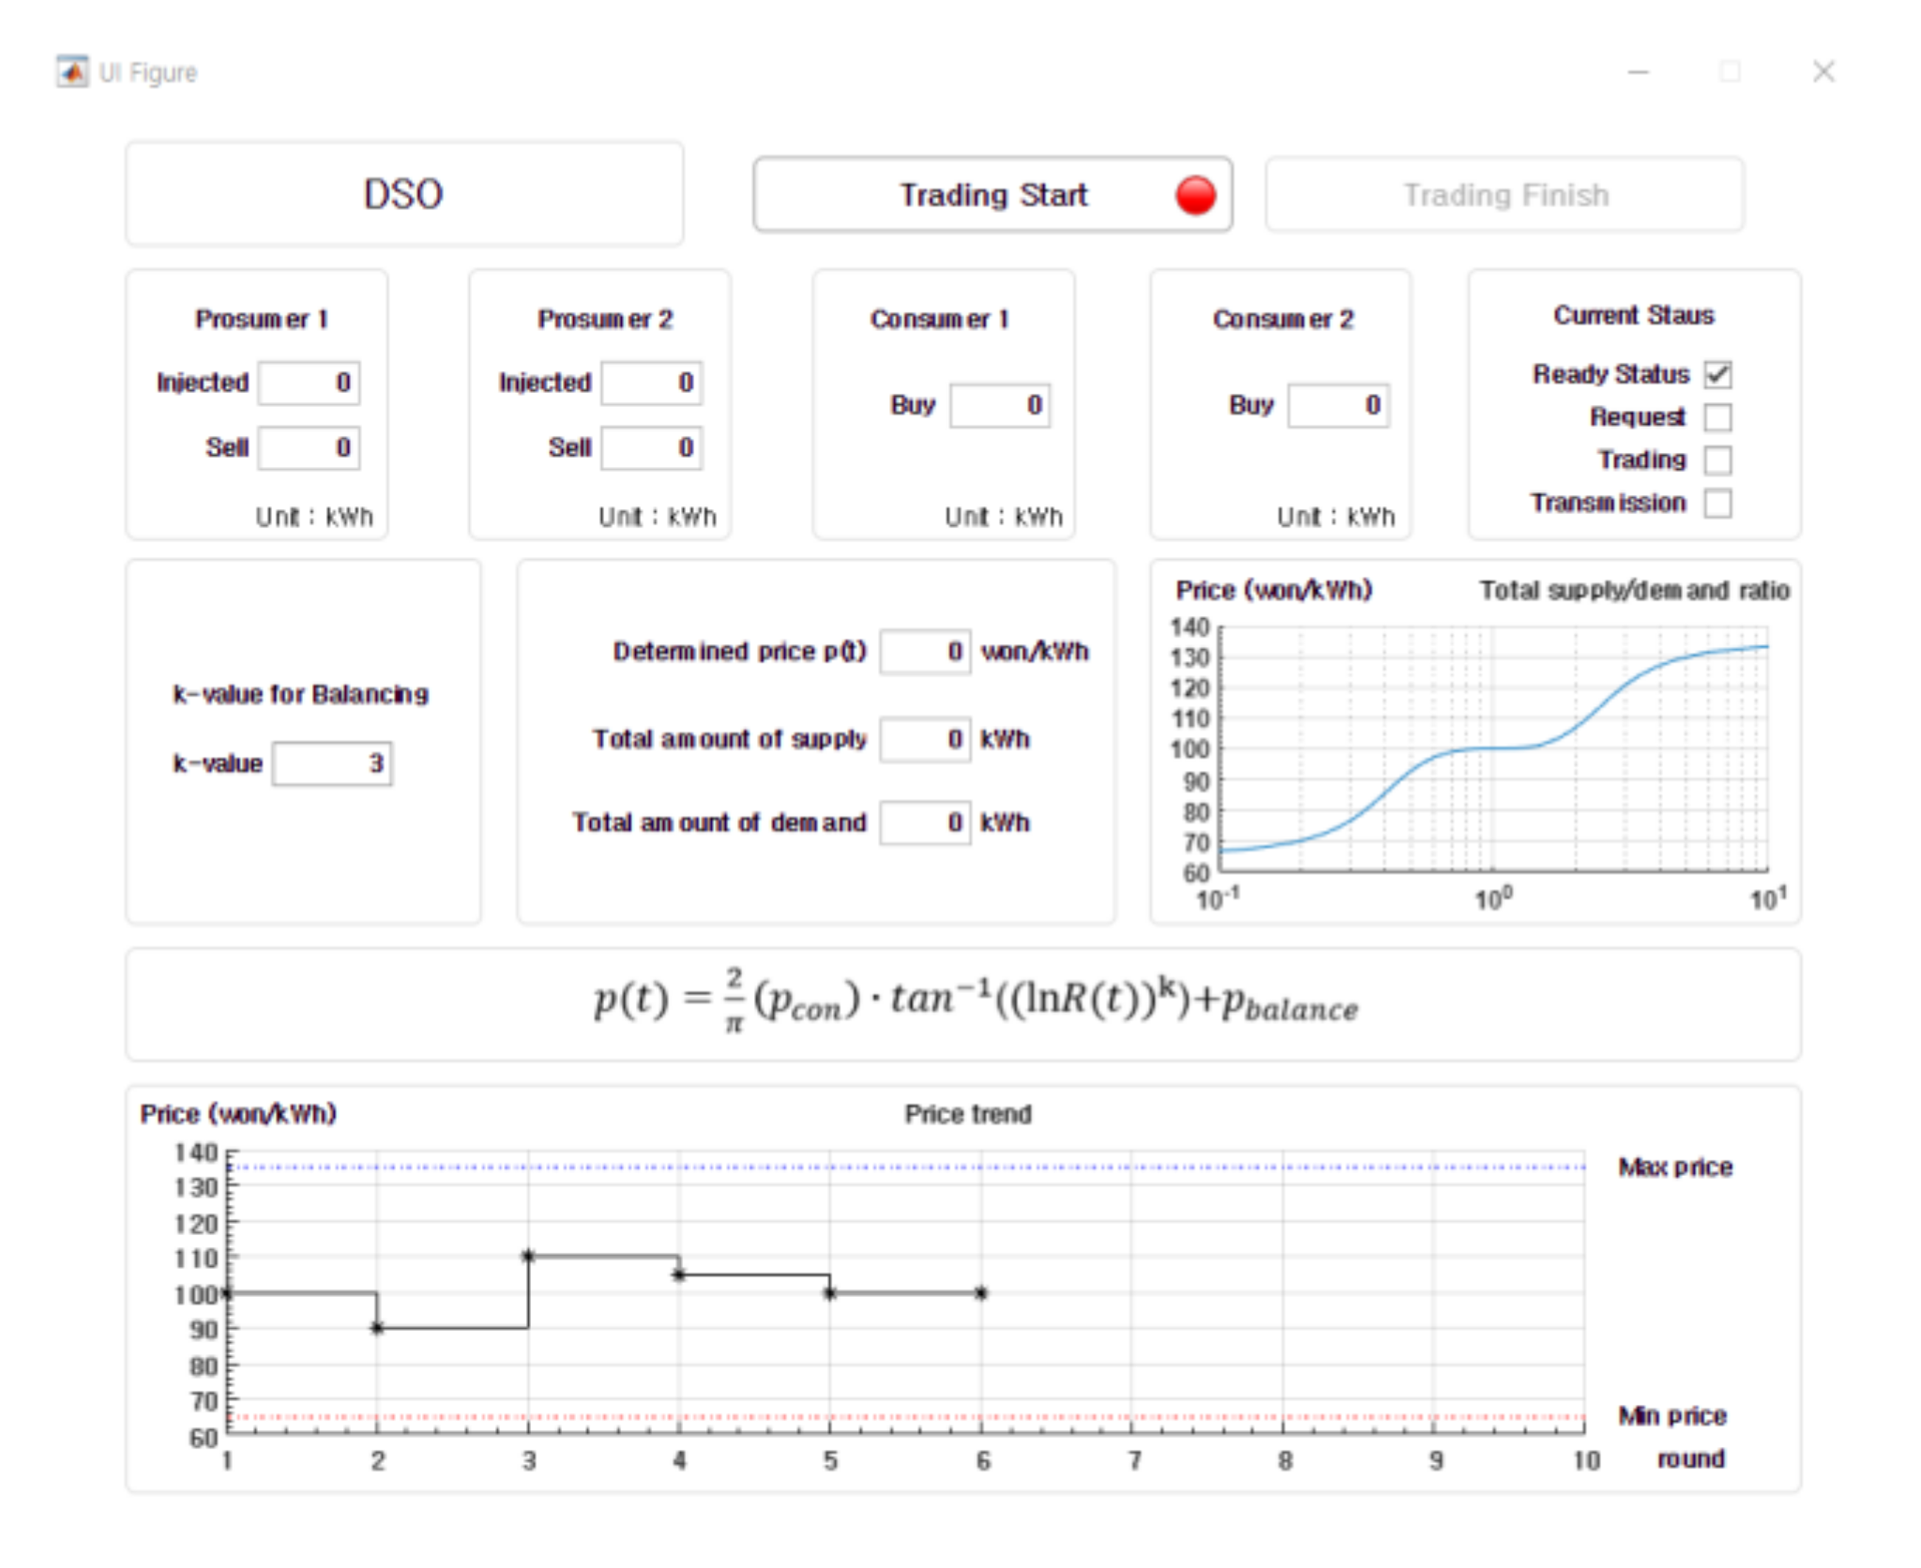Click the MATLAB icon in title bar
Screen dimensions: 1921x1568
pyautogui.click(x=72, y=72)
